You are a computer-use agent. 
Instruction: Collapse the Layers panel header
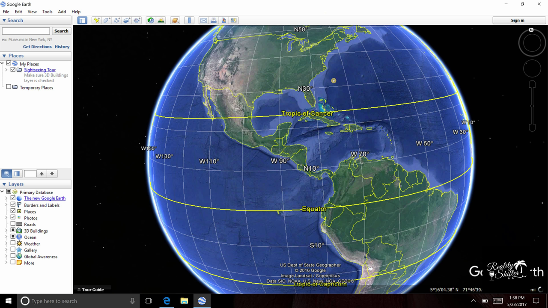coord(4,184)
